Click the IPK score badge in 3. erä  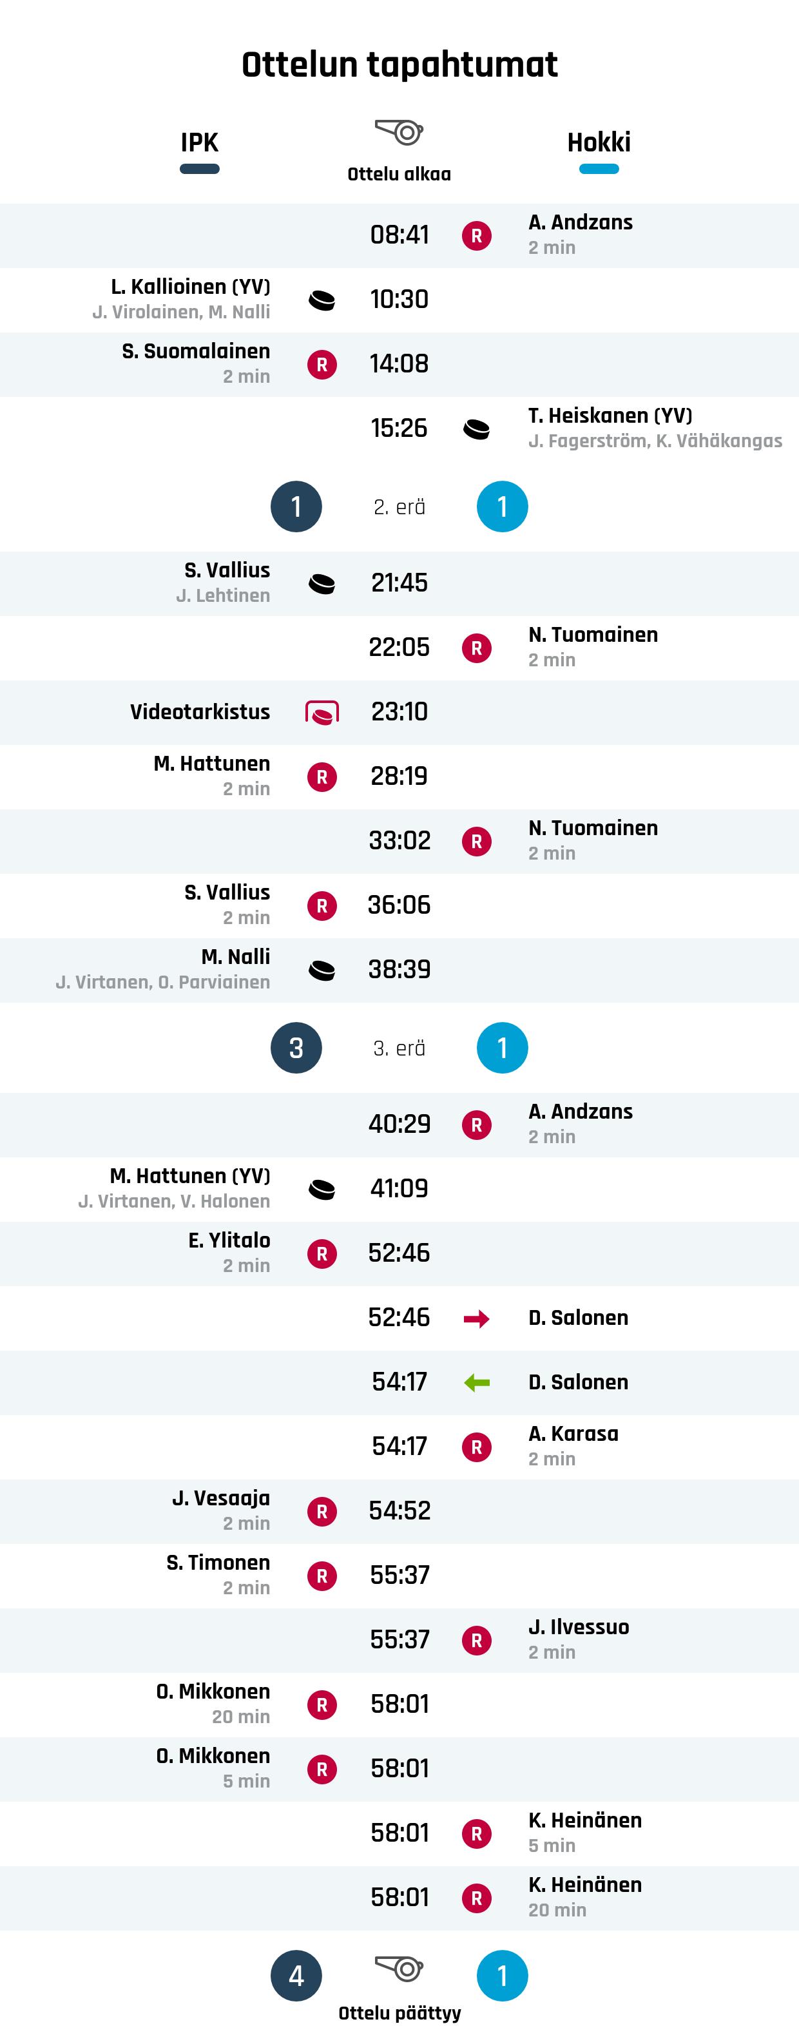tap(296, 1048)
